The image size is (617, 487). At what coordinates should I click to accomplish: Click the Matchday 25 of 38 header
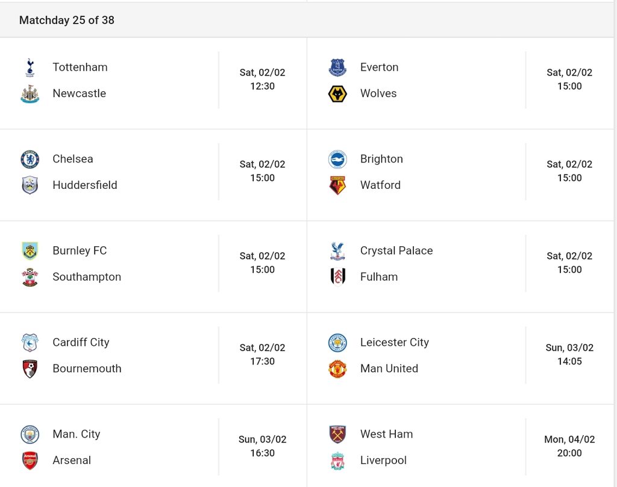coord(67,20)
